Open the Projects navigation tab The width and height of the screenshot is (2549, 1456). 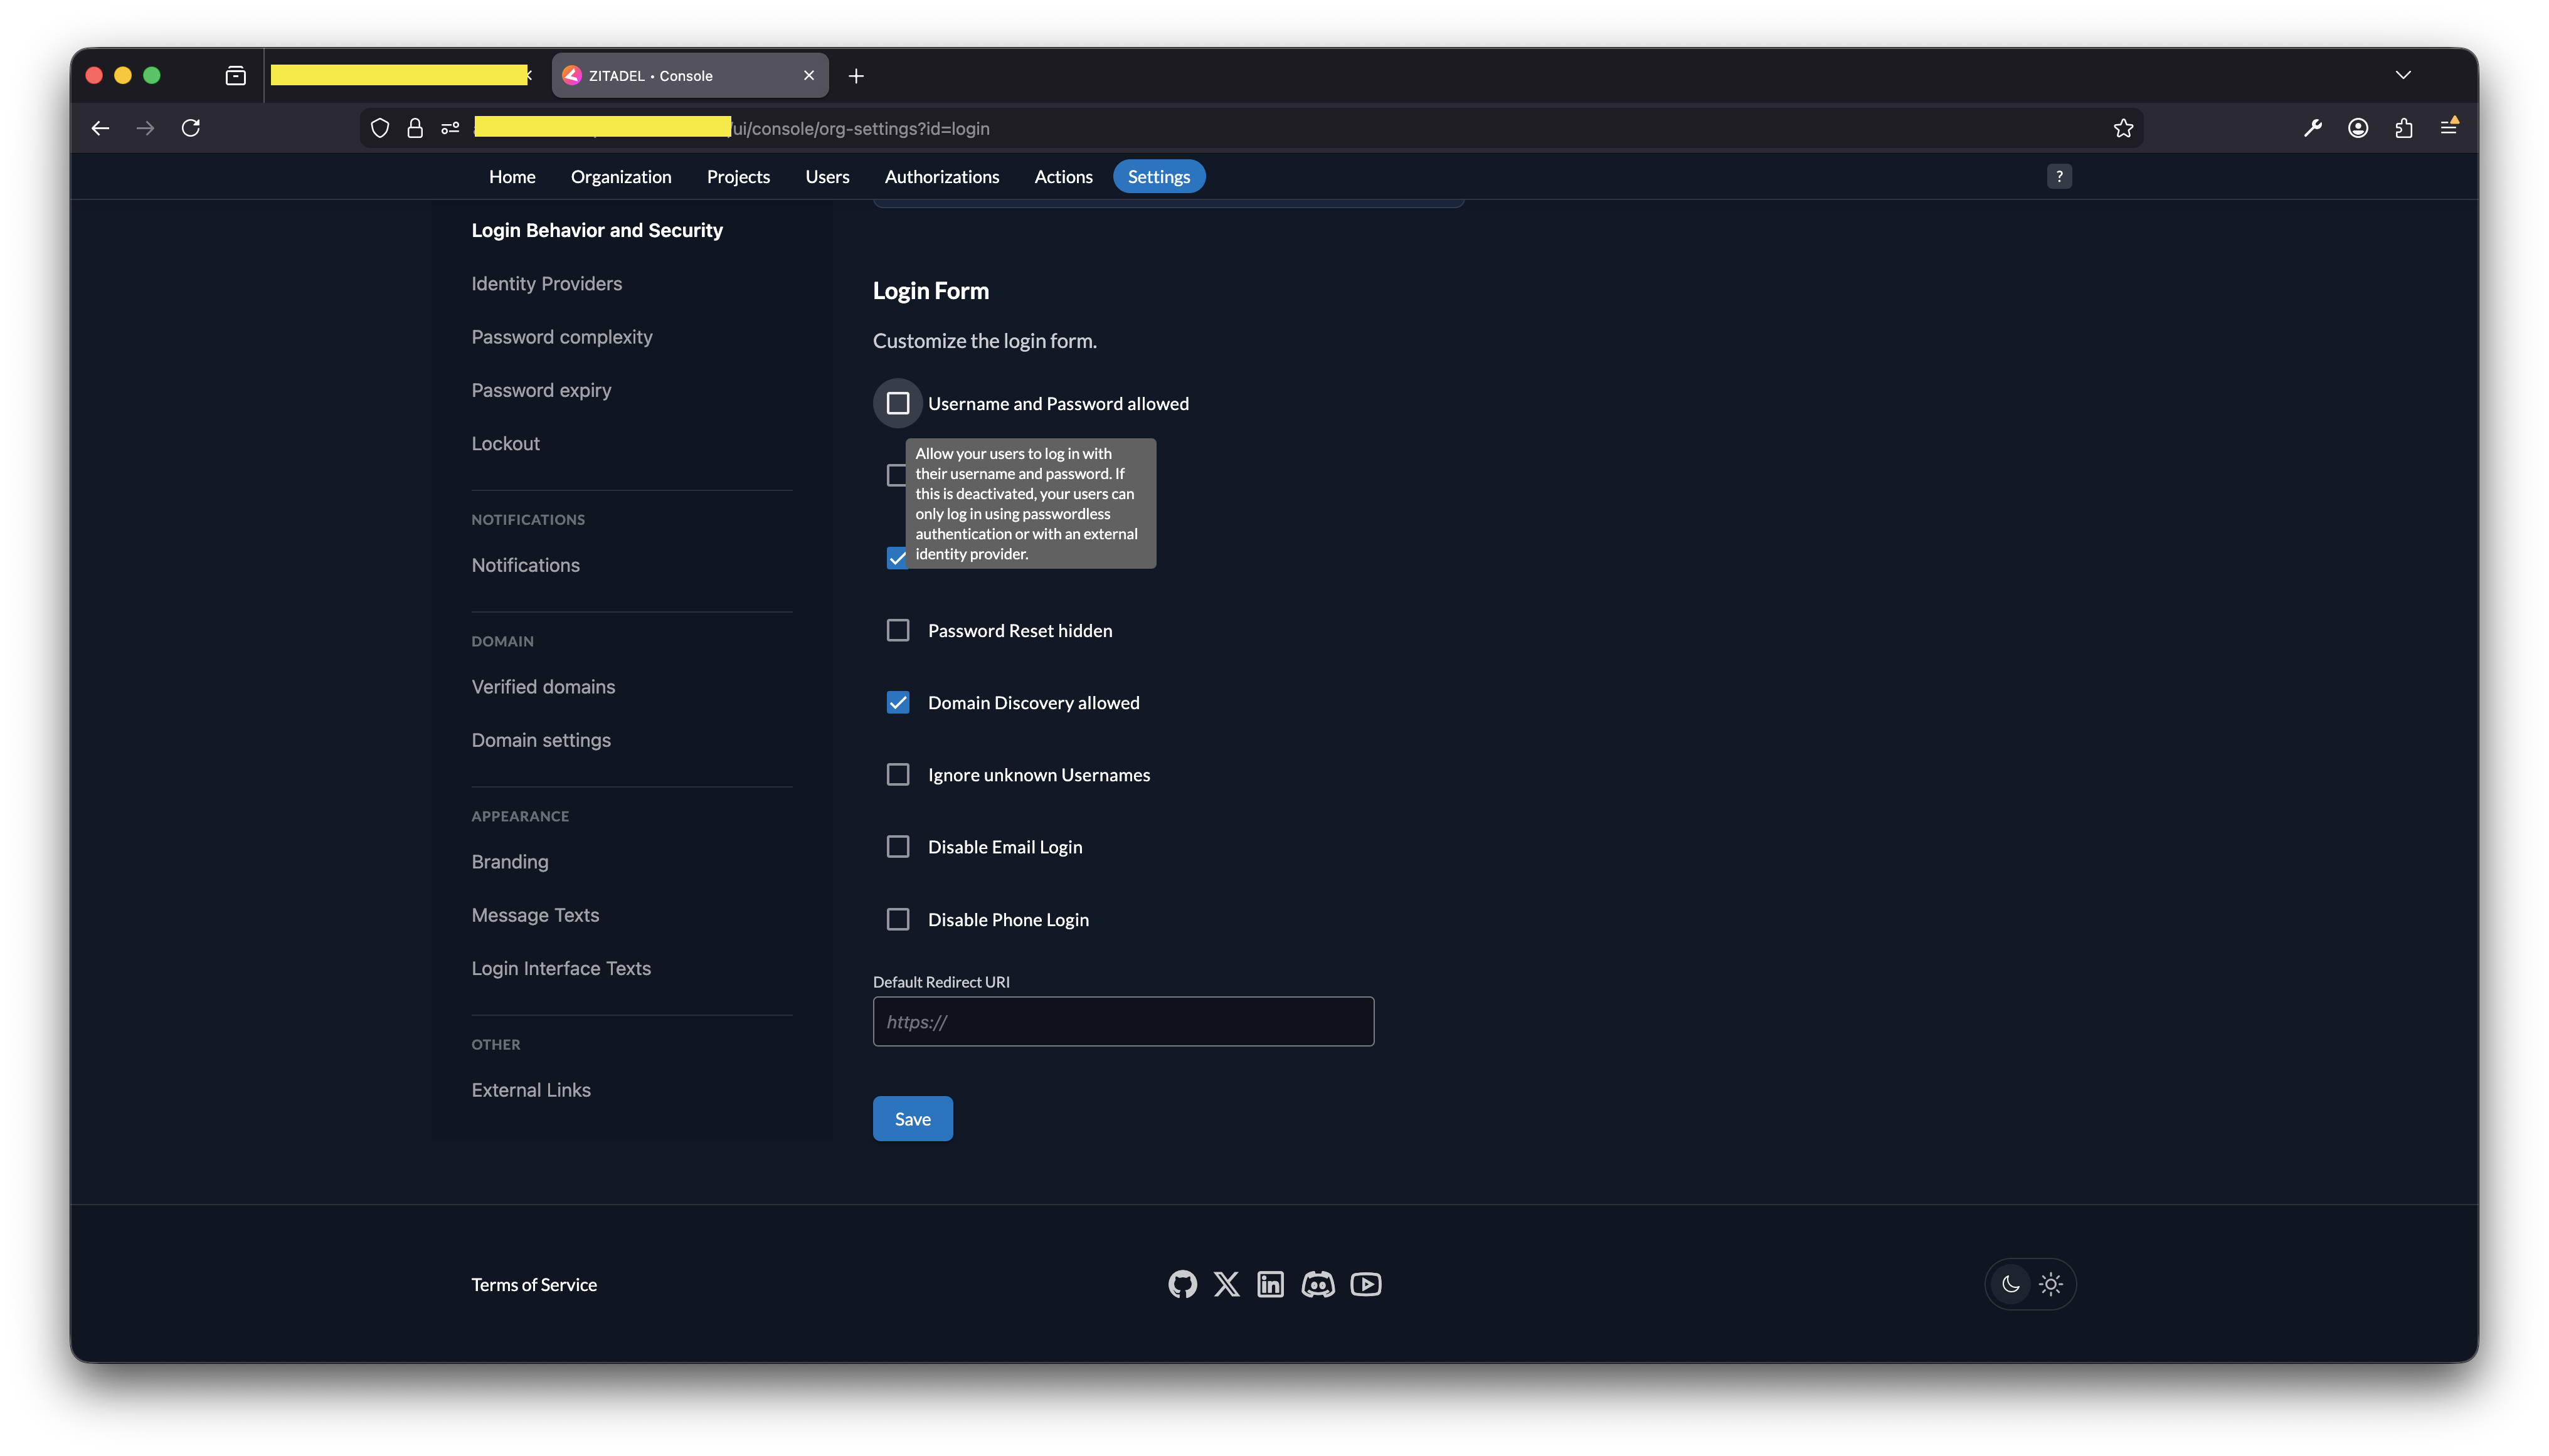coord(738,177)
